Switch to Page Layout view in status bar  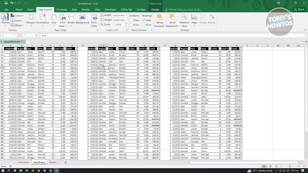coord(270,166)
